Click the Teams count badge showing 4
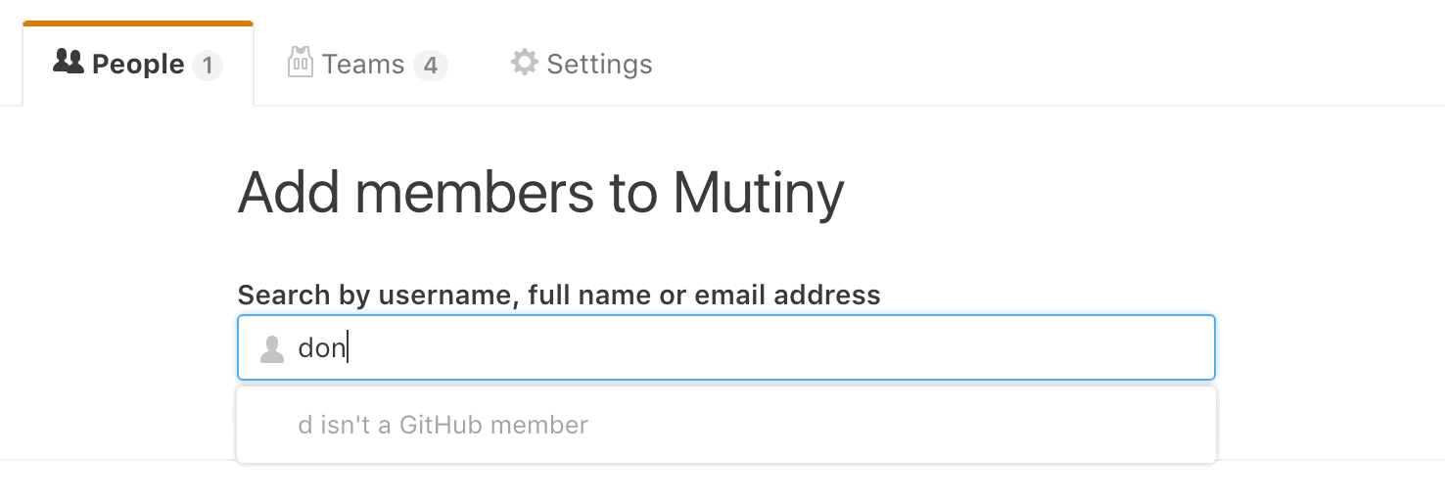 430,66
